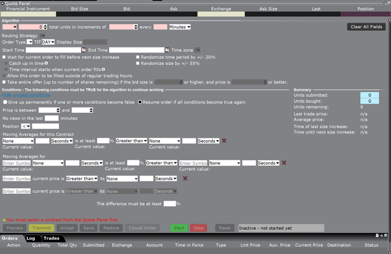Image resolution: width=391 pixels, height=254 pixels.
Task: Select Give up permanently radio option
Action: pyautogui.click(x=5, y=102)
